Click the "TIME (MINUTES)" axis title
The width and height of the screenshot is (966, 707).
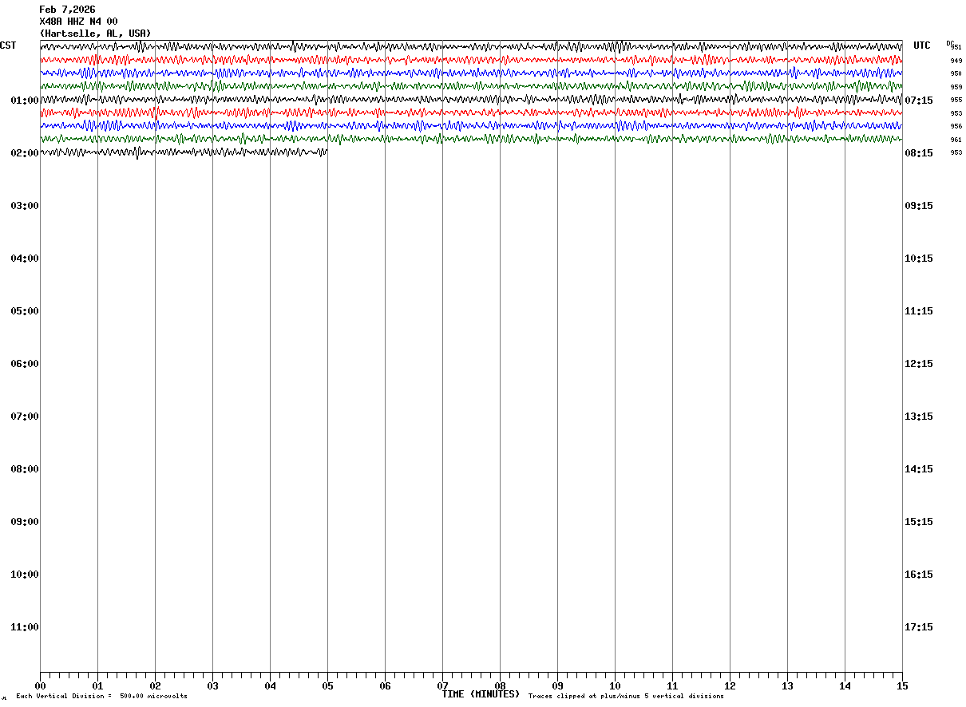(481, 694)
